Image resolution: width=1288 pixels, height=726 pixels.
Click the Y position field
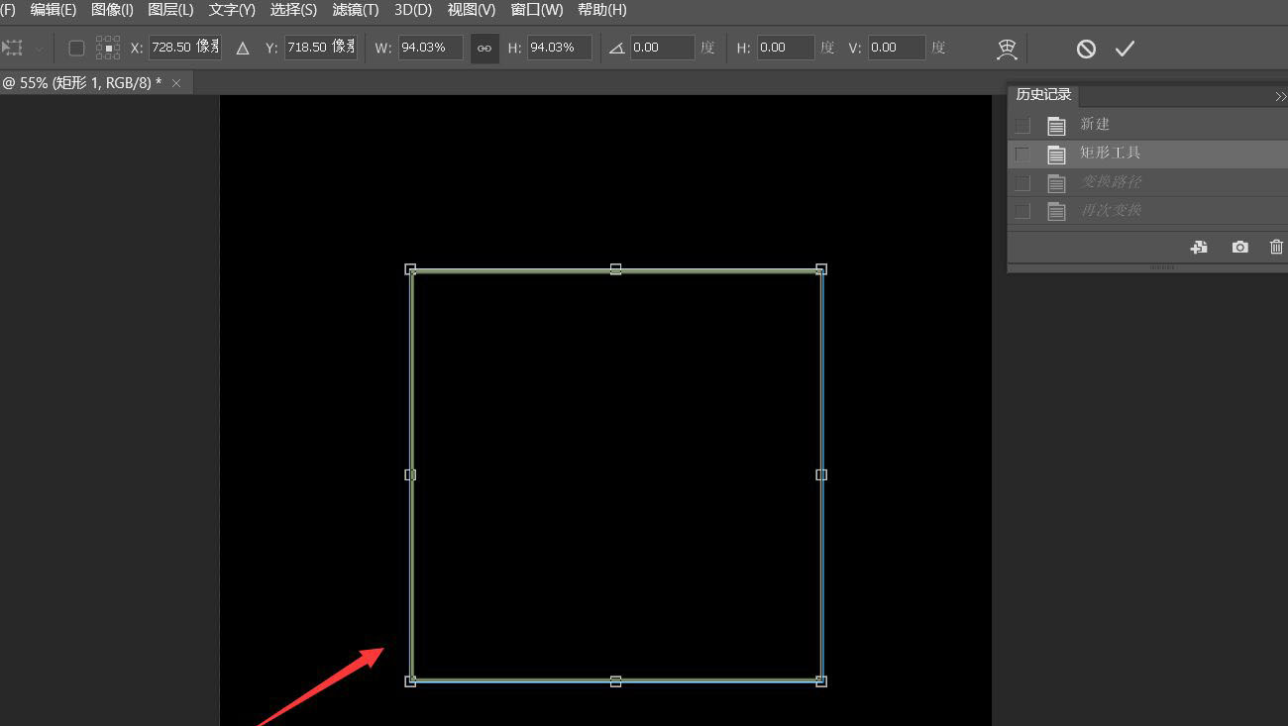coord(321,48)
